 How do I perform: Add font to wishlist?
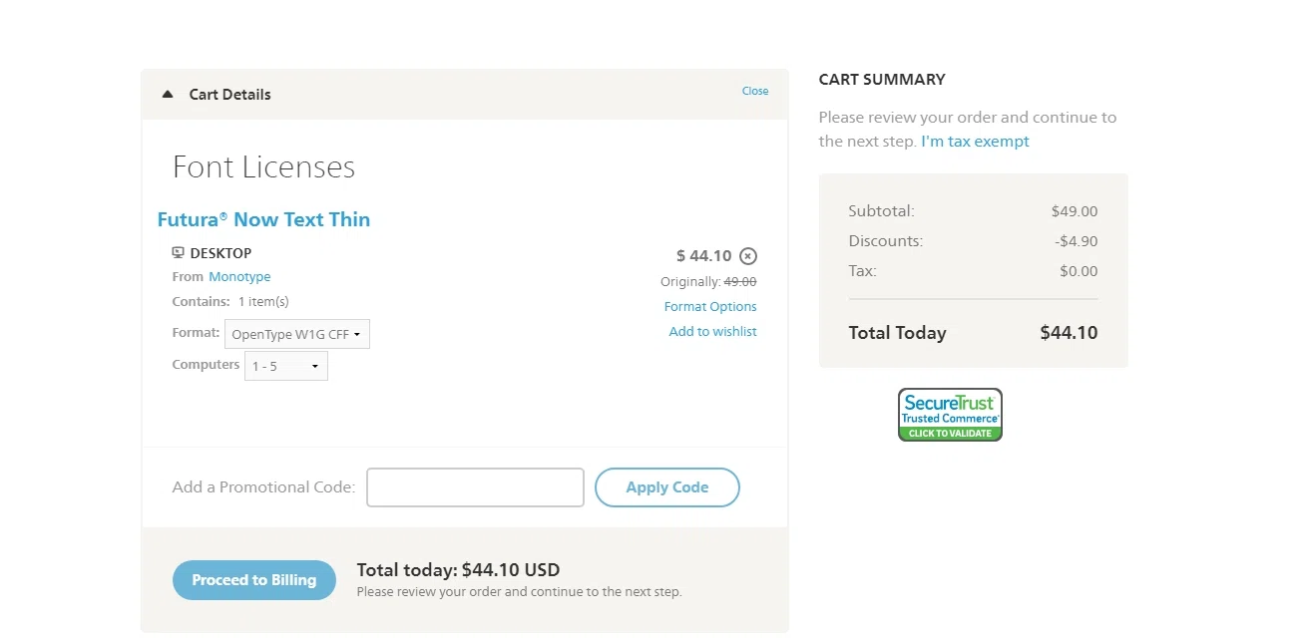click(713, 332)
